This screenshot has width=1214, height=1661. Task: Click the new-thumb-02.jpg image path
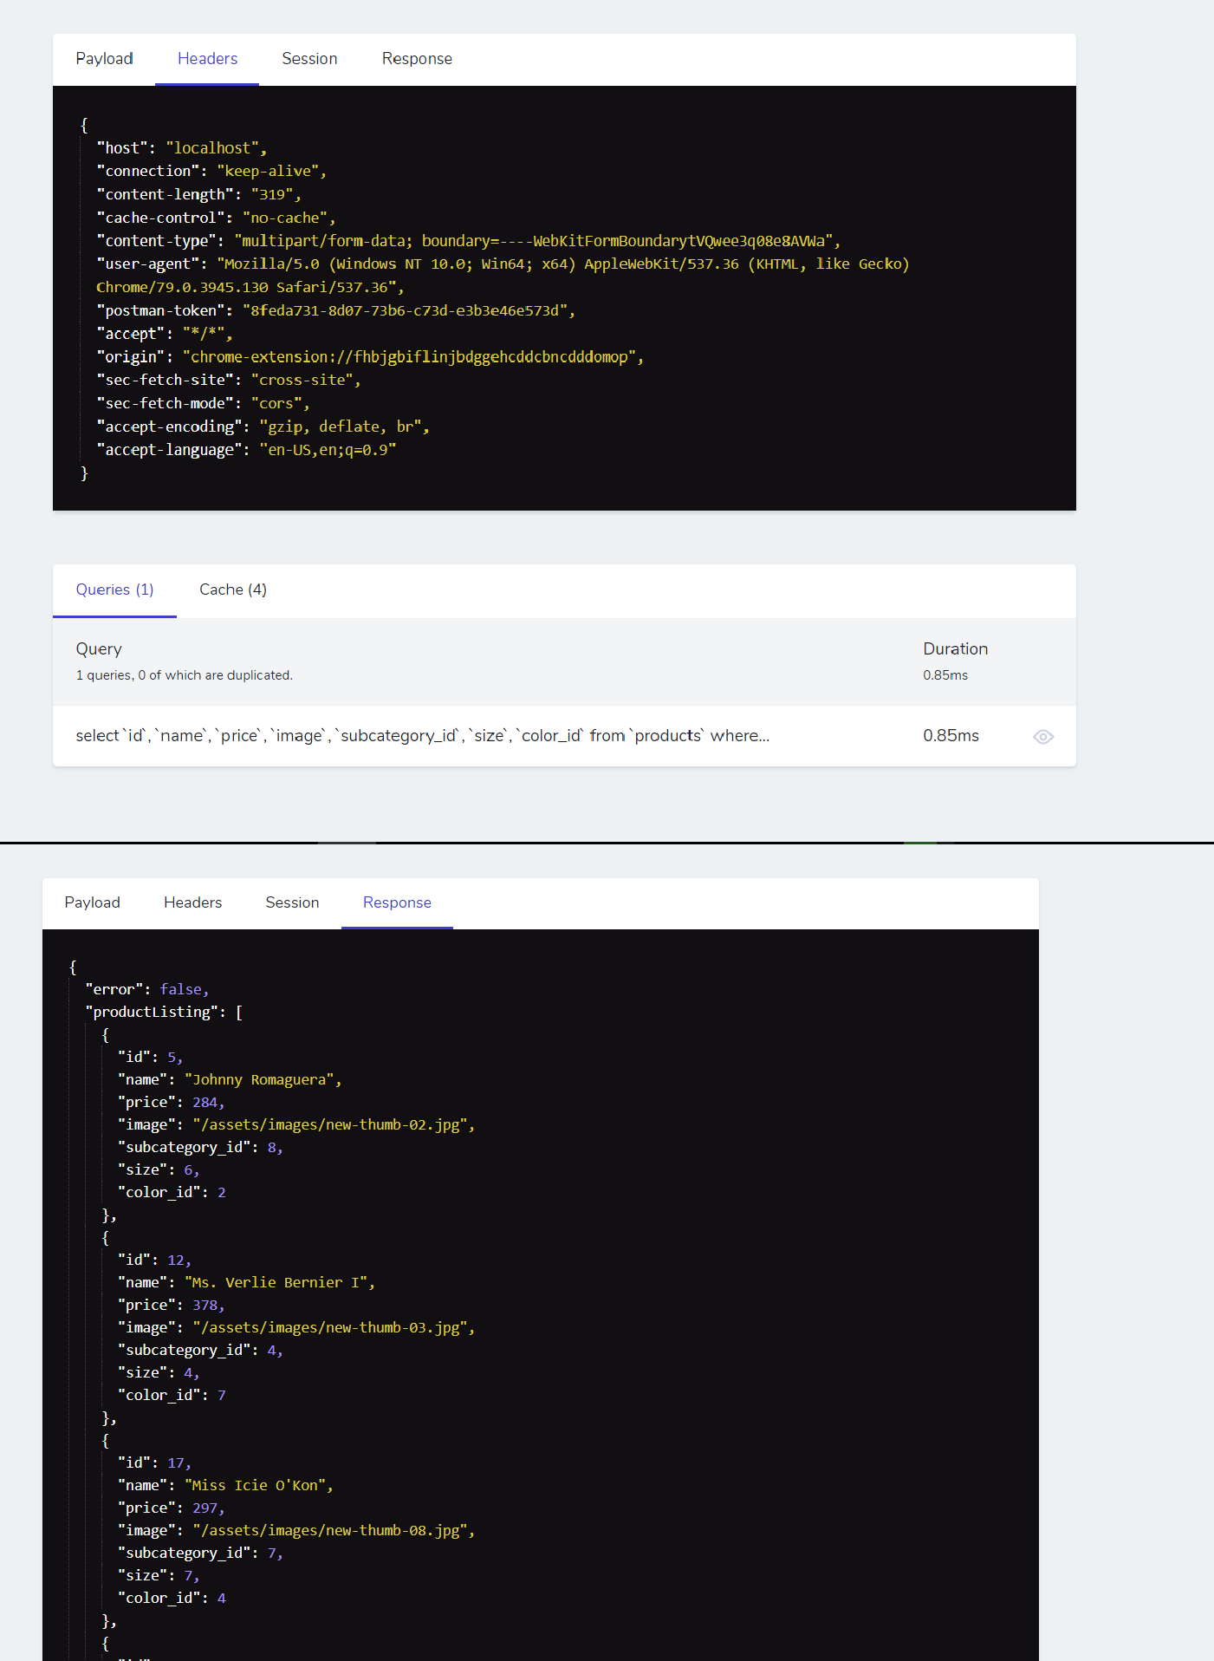pos(334,1124)
